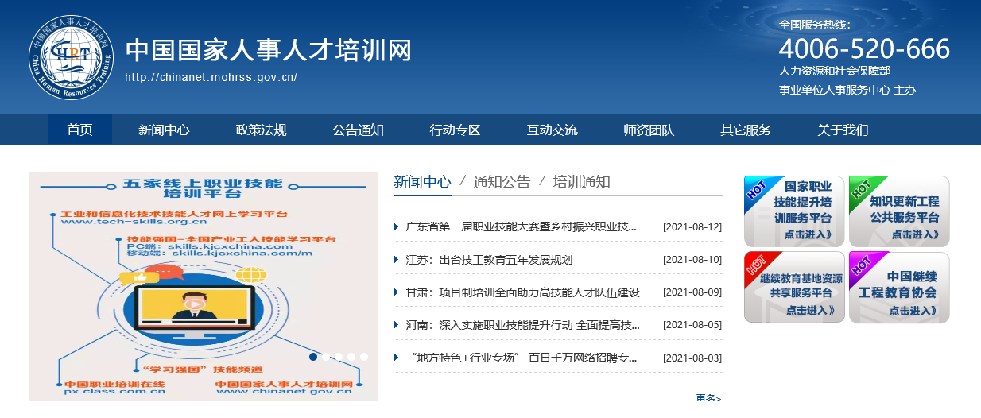Open 知识更新工程公共服务平台 banner
This screenshot has height=418, width=981.
point(899,211)
